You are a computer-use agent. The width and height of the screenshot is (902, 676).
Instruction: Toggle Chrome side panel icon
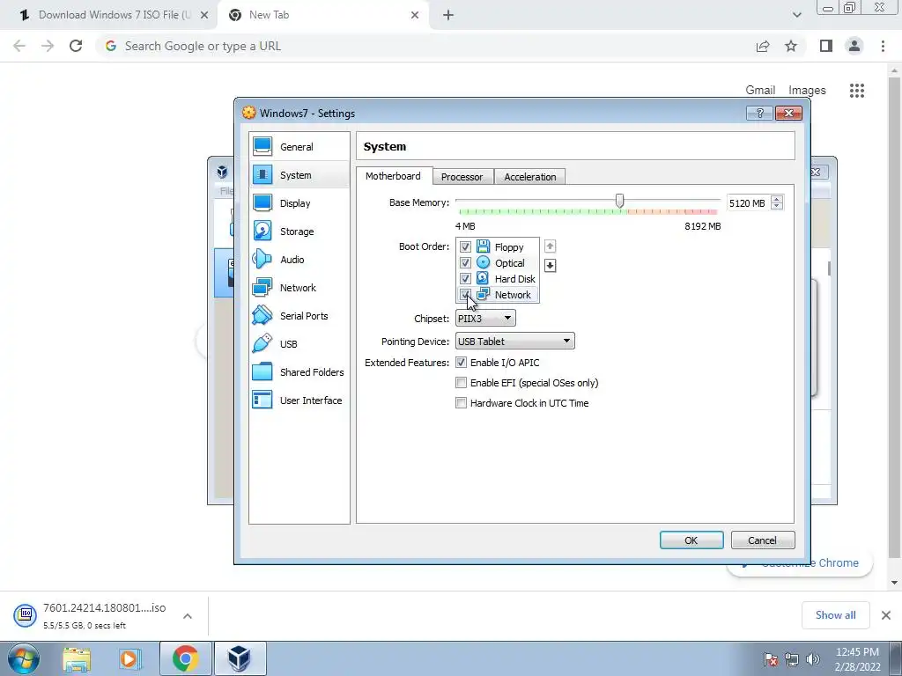(826, 46)
